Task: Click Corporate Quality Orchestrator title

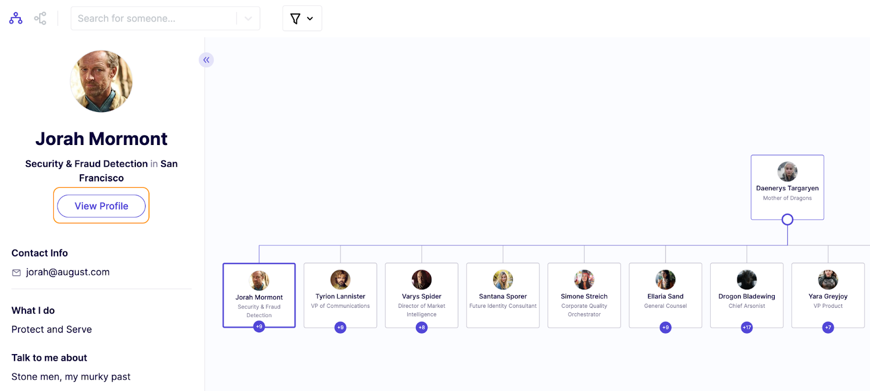Action: click(x=584, y=310)
